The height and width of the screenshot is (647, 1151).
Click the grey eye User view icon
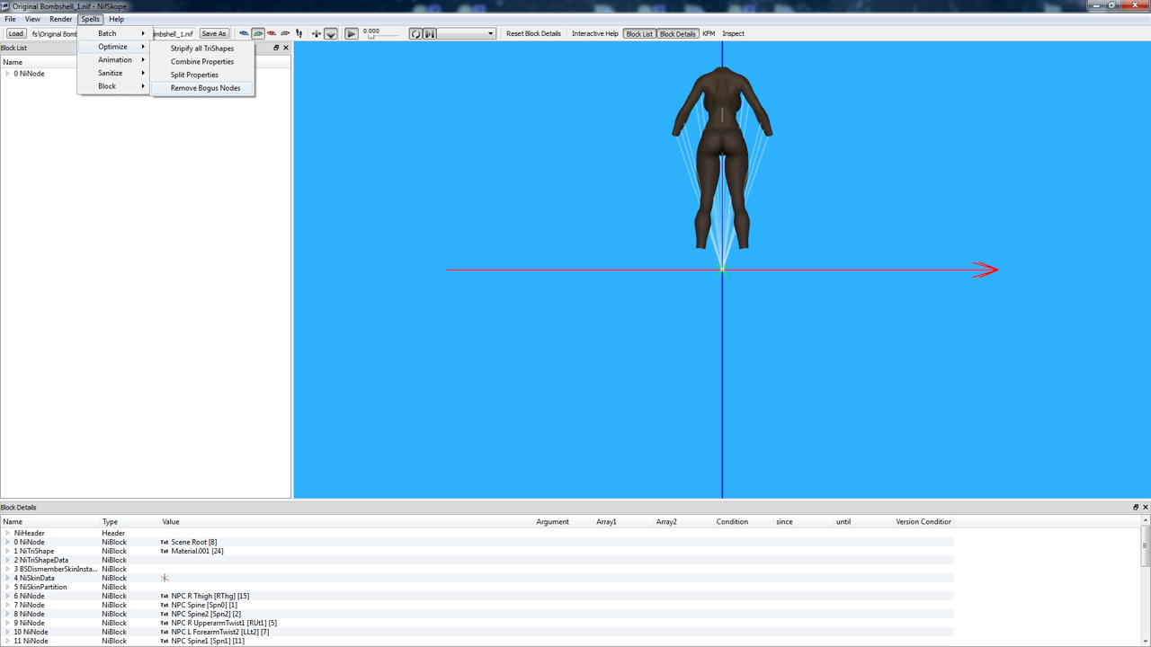(x=285, y=33)
